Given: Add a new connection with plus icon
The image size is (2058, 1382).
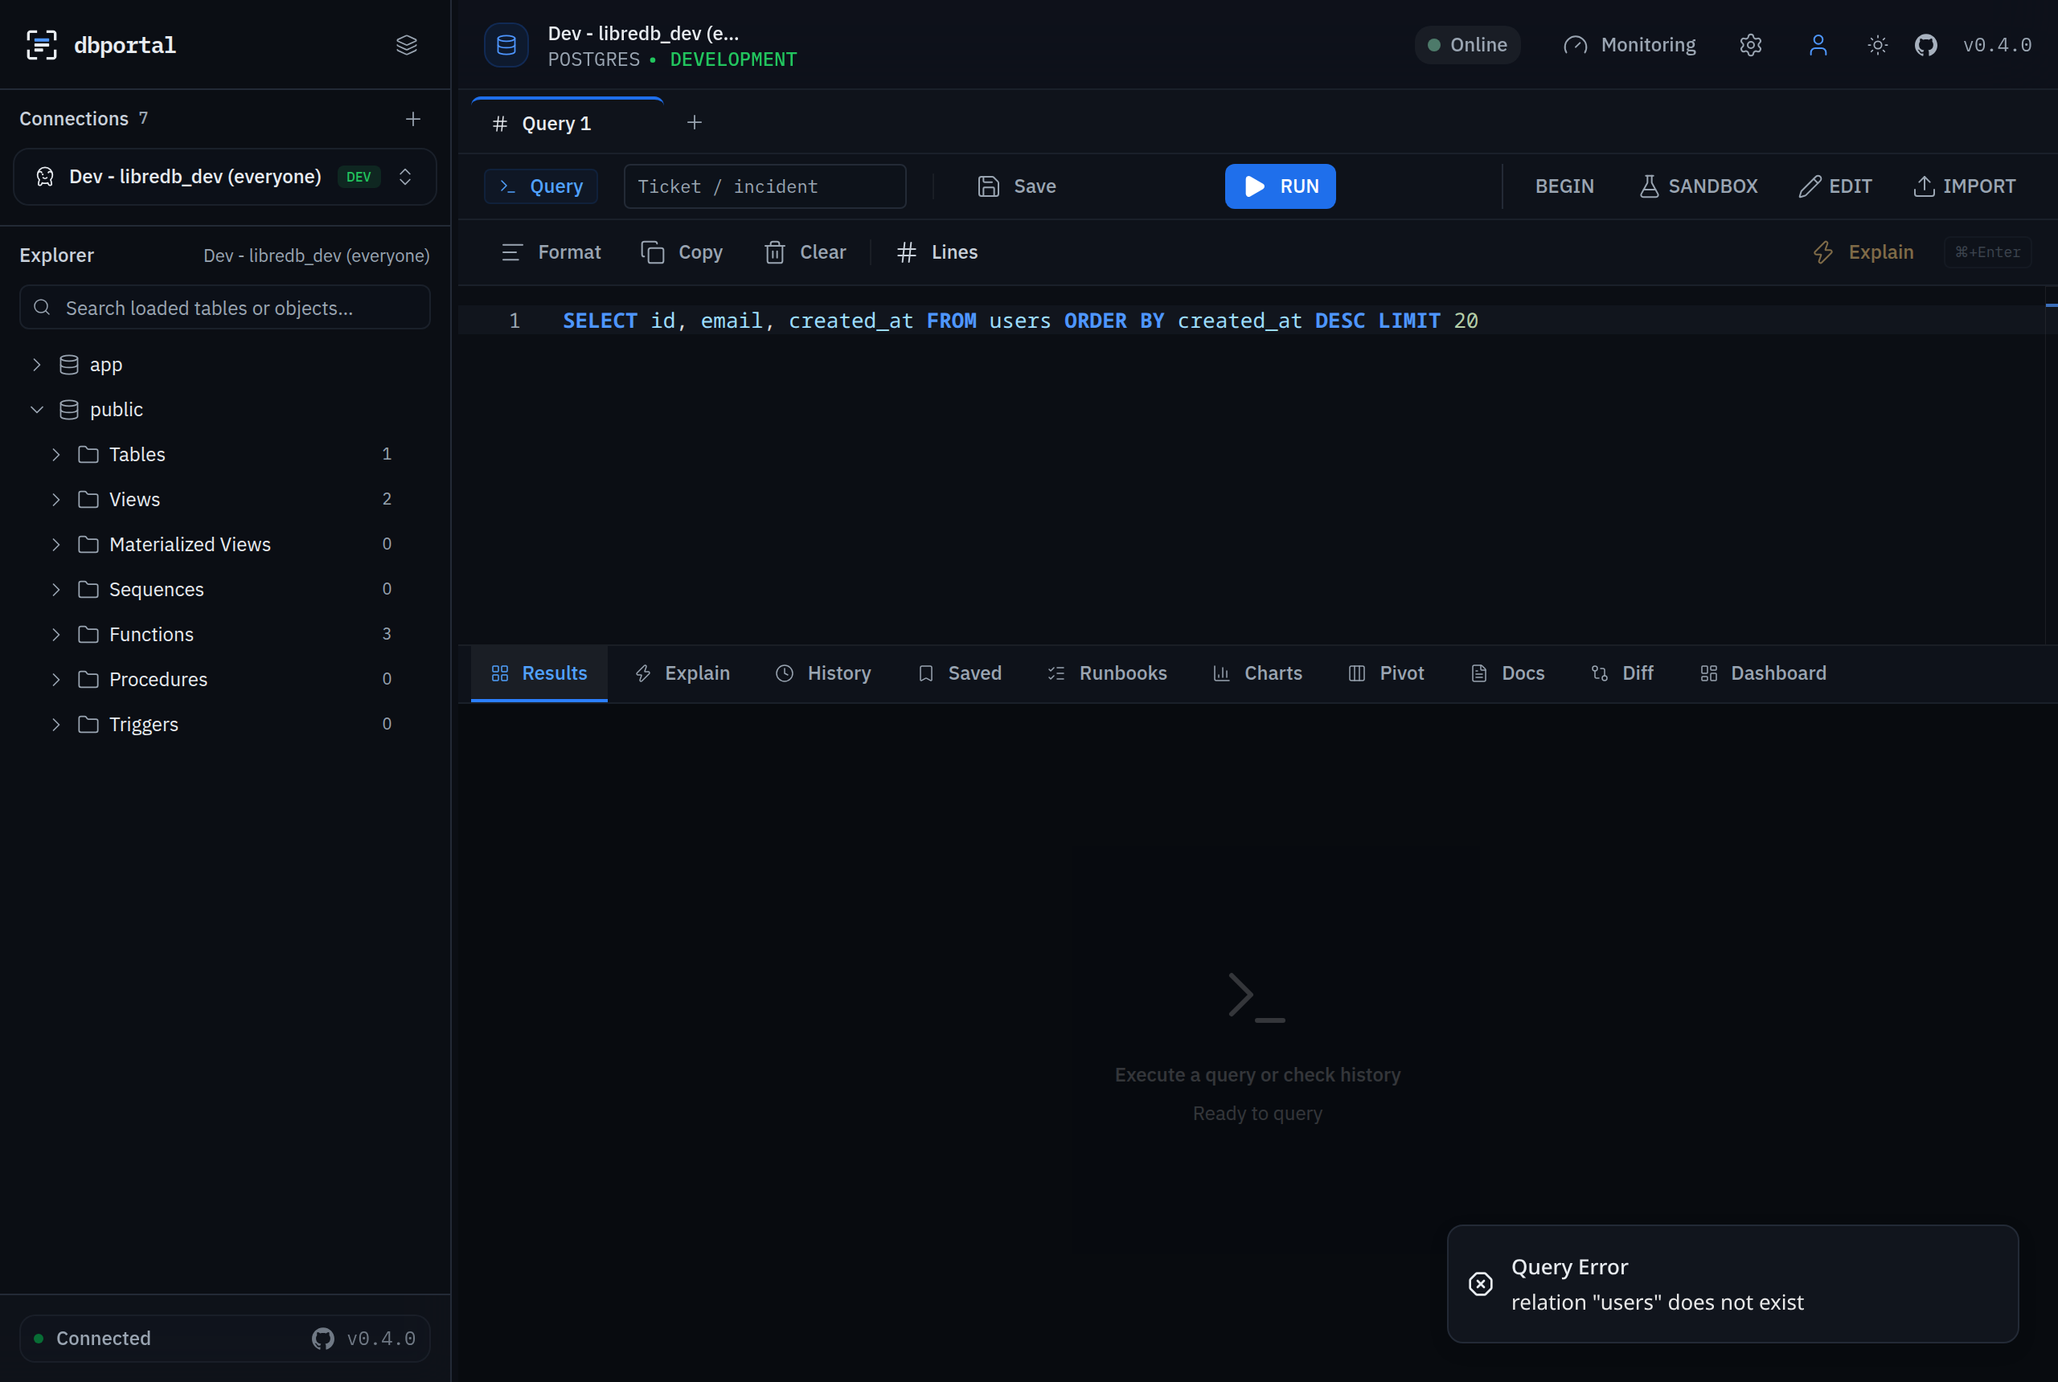Looking at the screenshot, I should point(412,119).
